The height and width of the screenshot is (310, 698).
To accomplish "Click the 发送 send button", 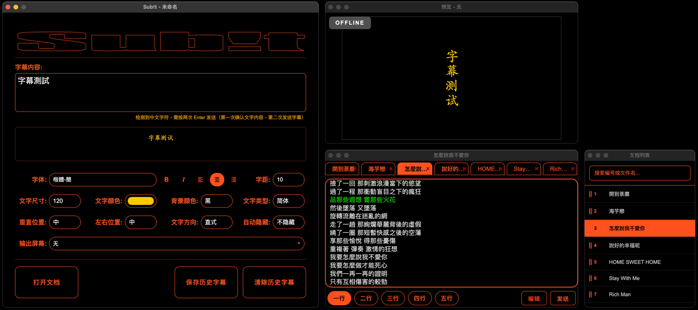I will 563,299.
